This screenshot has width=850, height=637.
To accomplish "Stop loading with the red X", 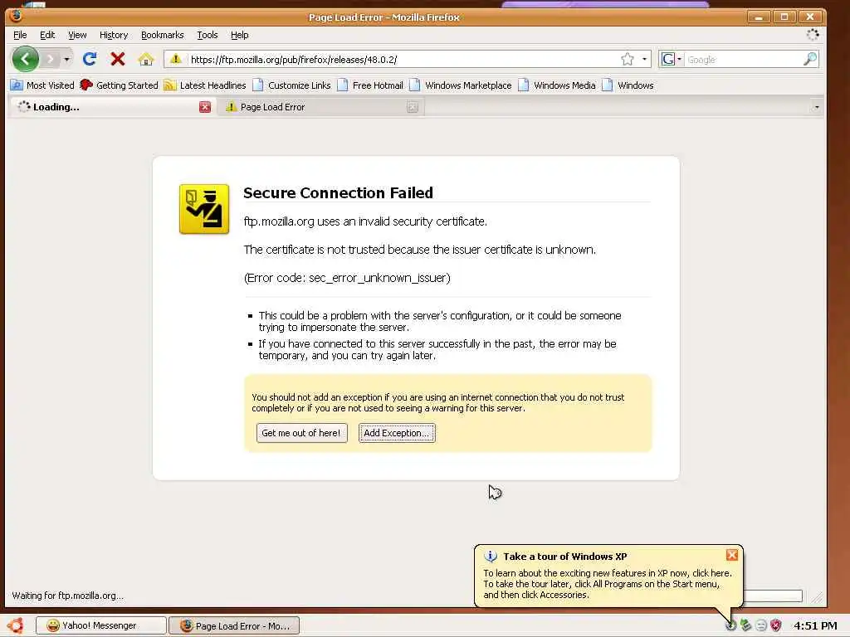I will [x=118, y=59].
